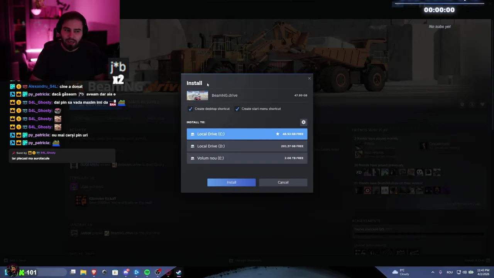
Task: Select Volum nou (E:) install location
Action: (x=247, y=158)
